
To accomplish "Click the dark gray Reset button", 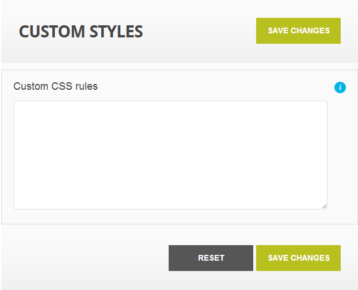I will (211, 258).
